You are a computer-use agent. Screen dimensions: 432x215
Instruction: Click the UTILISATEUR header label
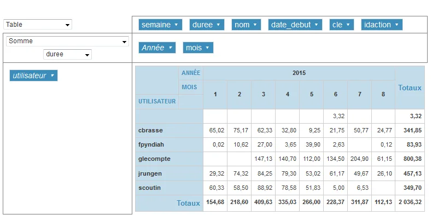(x=157, y=101)
